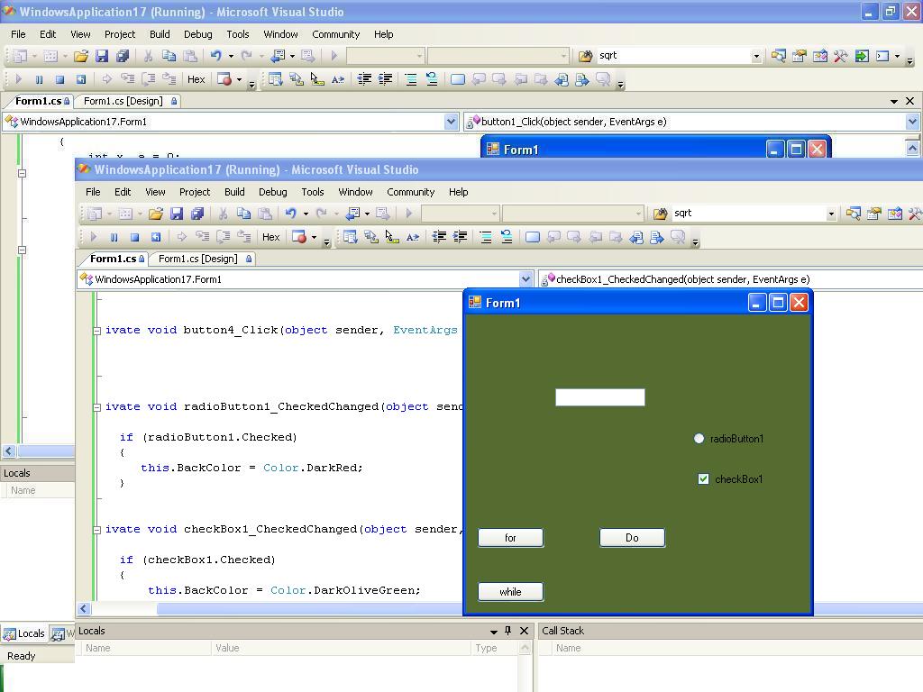Open WindowsApplication17.Form1 class dropdown in front window
The height and width of the screenshot is (692, 923).
[x=525, y=279]
